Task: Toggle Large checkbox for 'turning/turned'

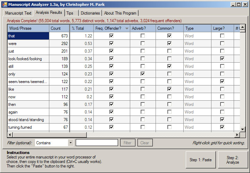Action: [222, 127]
